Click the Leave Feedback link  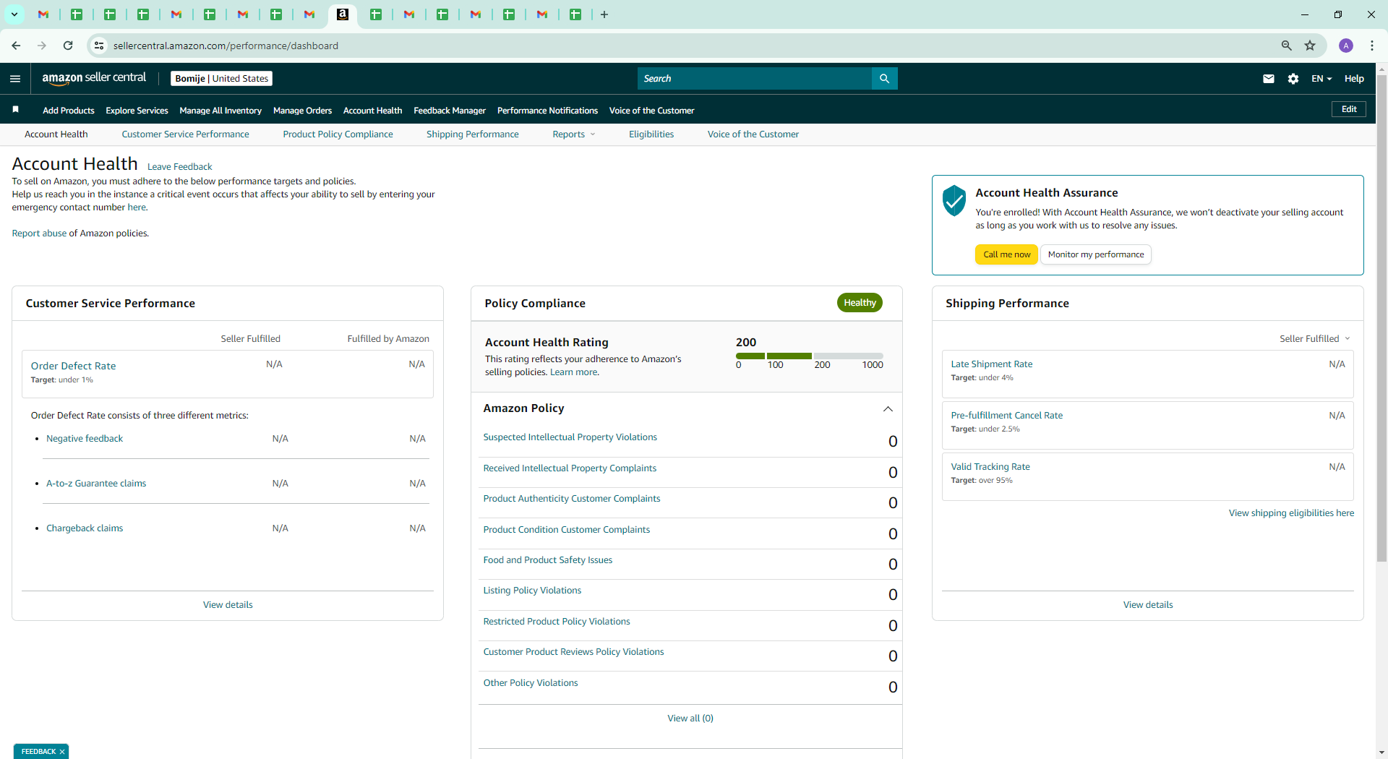(179, 167)
